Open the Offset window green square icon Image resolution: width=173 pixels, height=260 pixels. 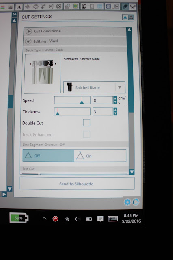point(76,6)
